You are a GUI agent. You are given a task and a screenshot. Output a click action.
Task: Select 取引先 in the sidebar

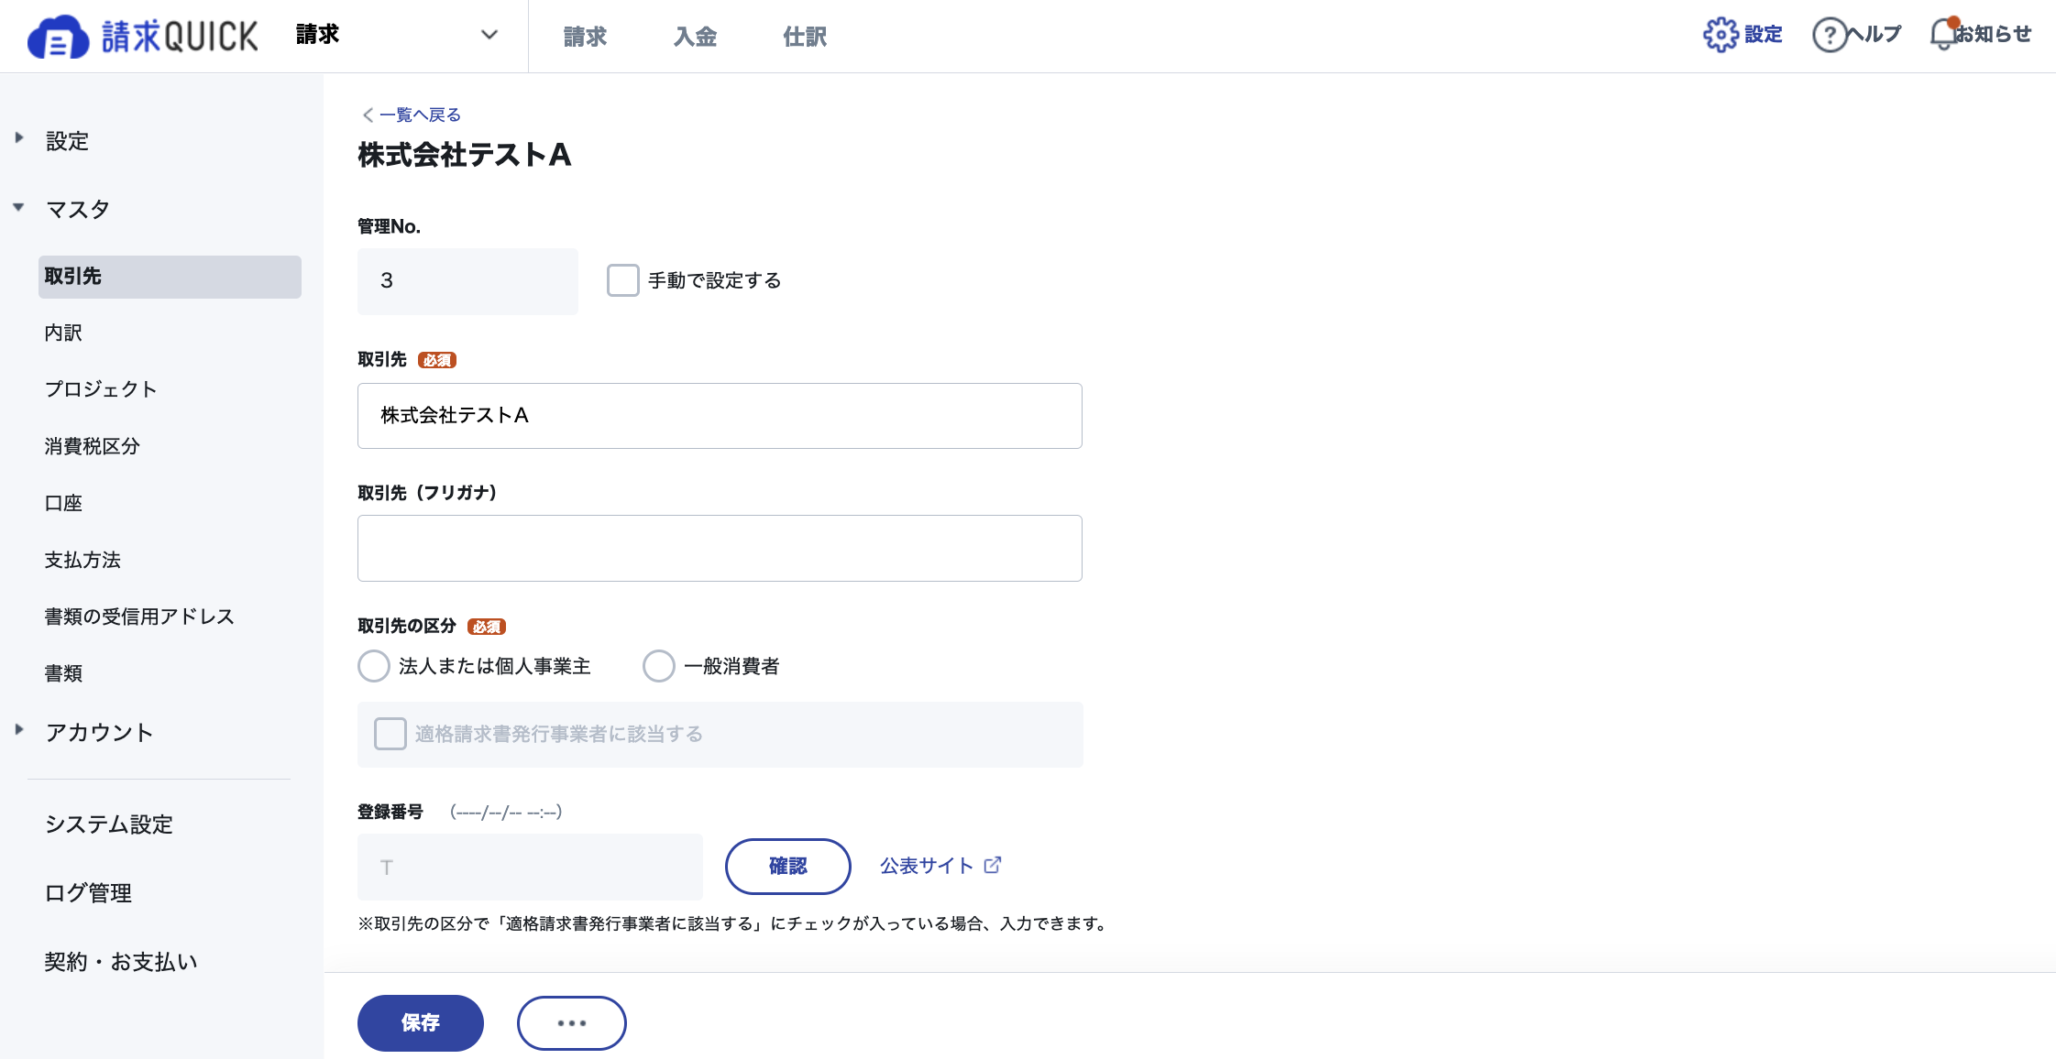pyautogui.click(x=170, y=277)
